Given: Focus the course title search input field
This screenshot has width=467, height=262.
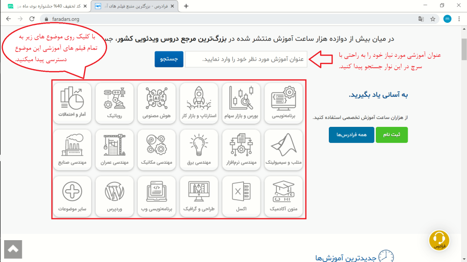Looking at the screenshot, I should pyautogui.click(x=246, y=59).
